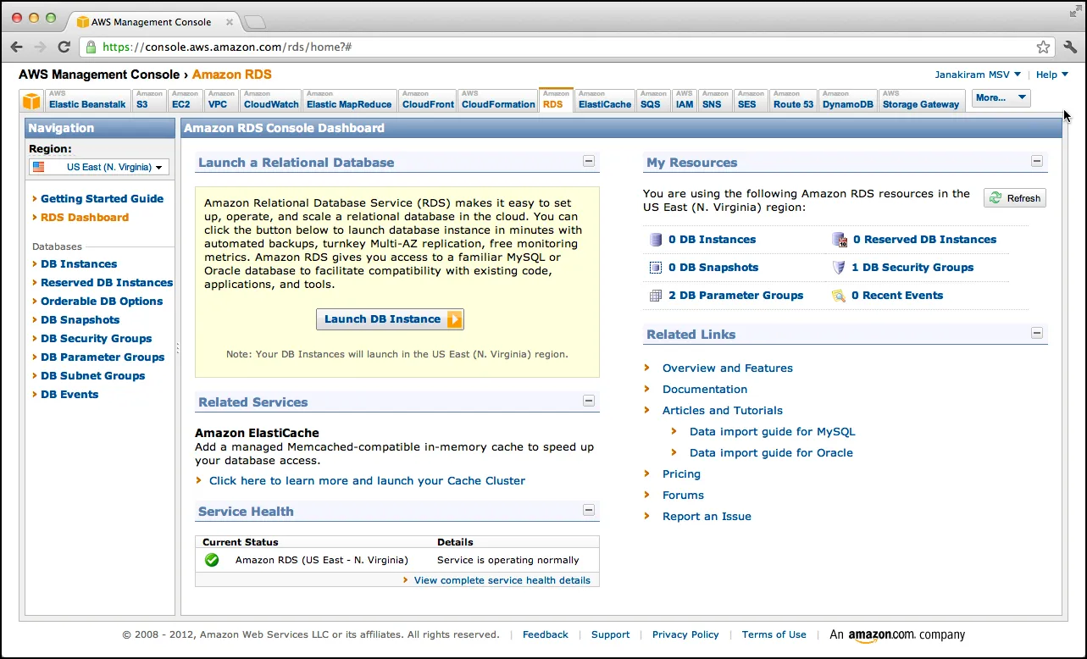Click learn more and launch Cache Cluster

pos(367,480)
